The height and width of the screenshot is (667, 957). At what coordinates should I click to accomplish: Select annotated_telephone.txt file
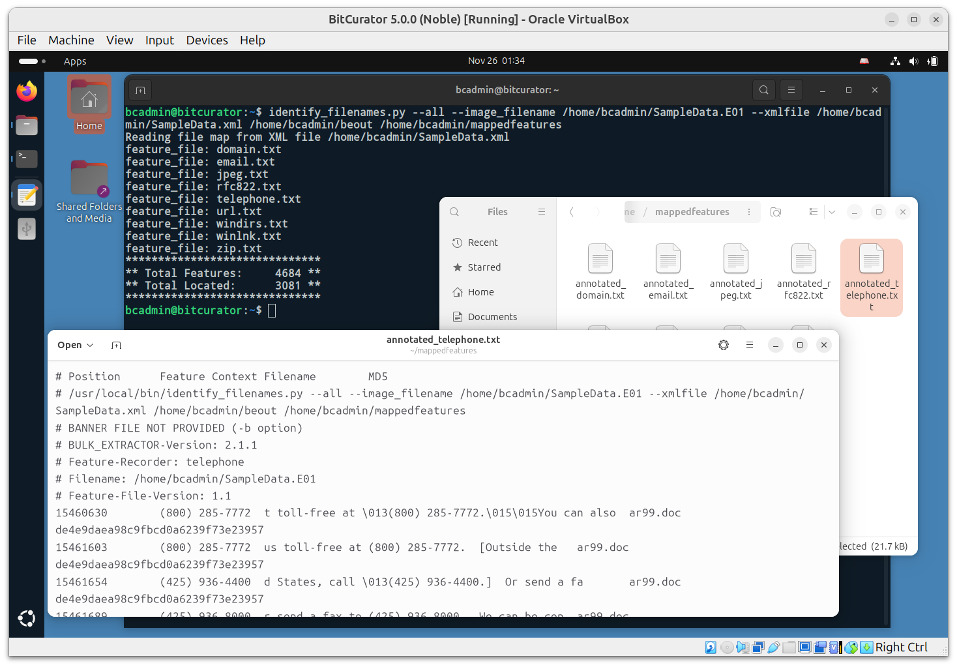click(872, 277)
